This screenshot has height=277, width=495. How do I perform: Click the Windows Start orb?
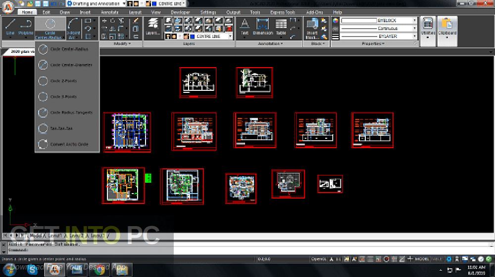click(9, 270)
